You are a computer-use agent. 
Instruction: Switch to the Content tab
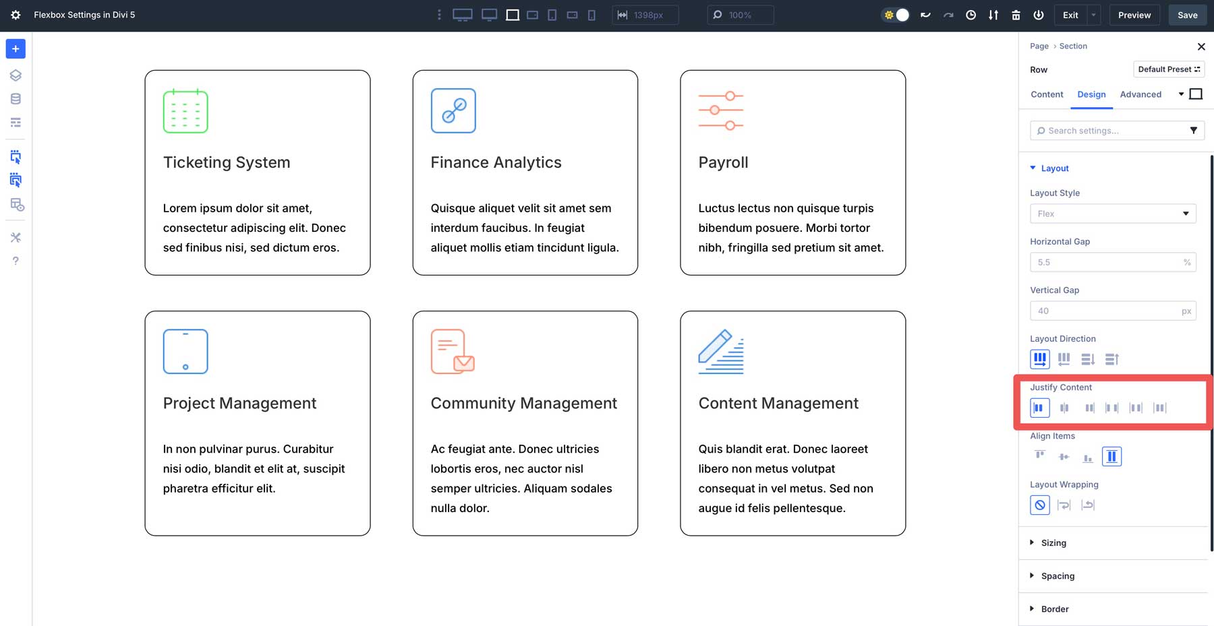tap(1047, 94)
